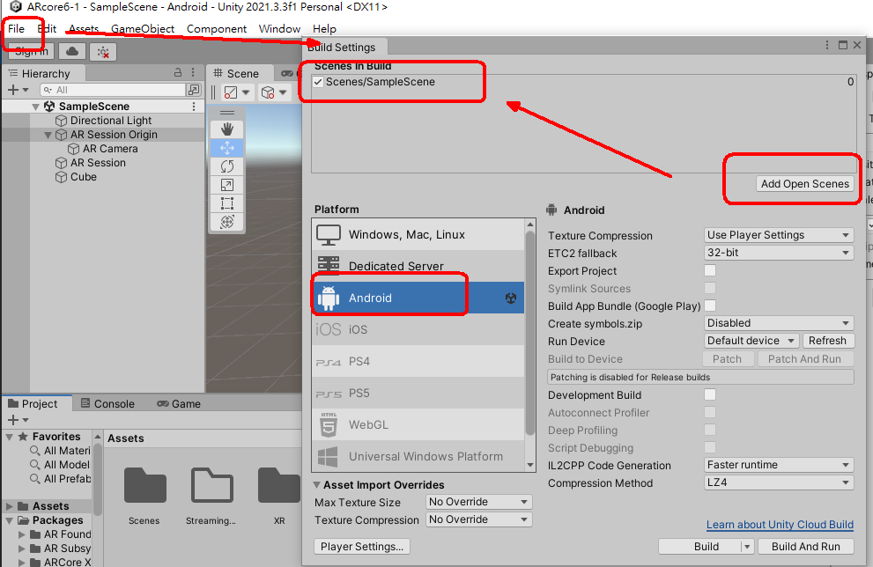Click the Add Open Scenes button
This screenshot has height=567, width=873.
[x=805, y=184]
